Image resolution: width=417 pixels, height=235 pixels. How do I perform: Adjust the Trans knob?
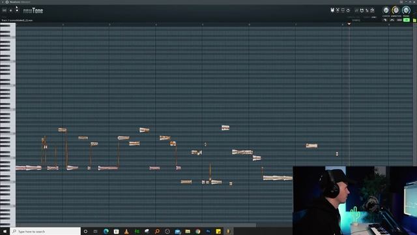[406, 10]
